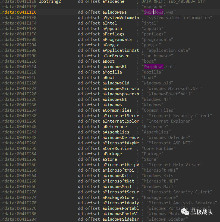Select the "msocache" string comment
The image size is (220, 222).
154,7
